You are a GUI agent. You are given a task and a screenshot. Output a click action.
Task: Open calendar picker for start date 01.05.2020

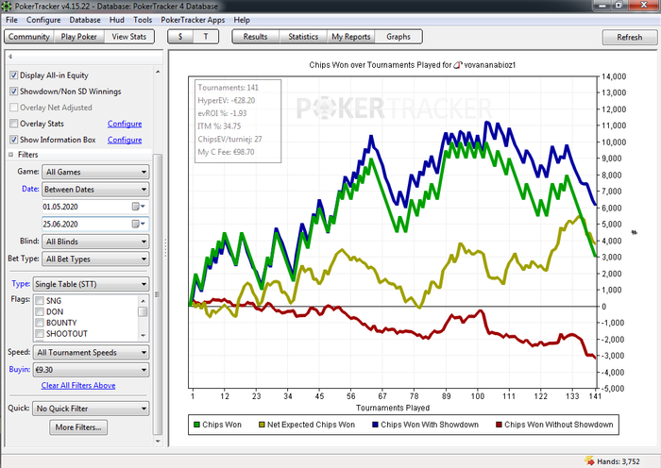pyautogui.click(x=138, y=207)
